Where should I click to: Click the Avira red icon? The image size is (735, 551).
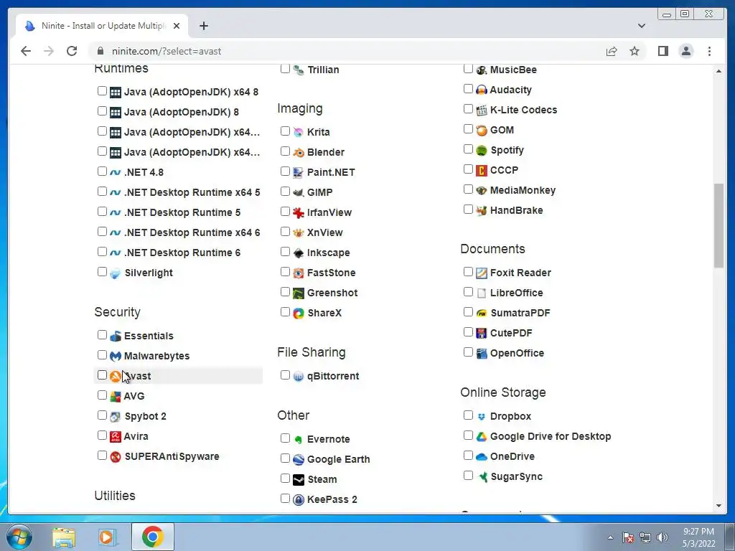pyautogui.click(x=116, y=437)
